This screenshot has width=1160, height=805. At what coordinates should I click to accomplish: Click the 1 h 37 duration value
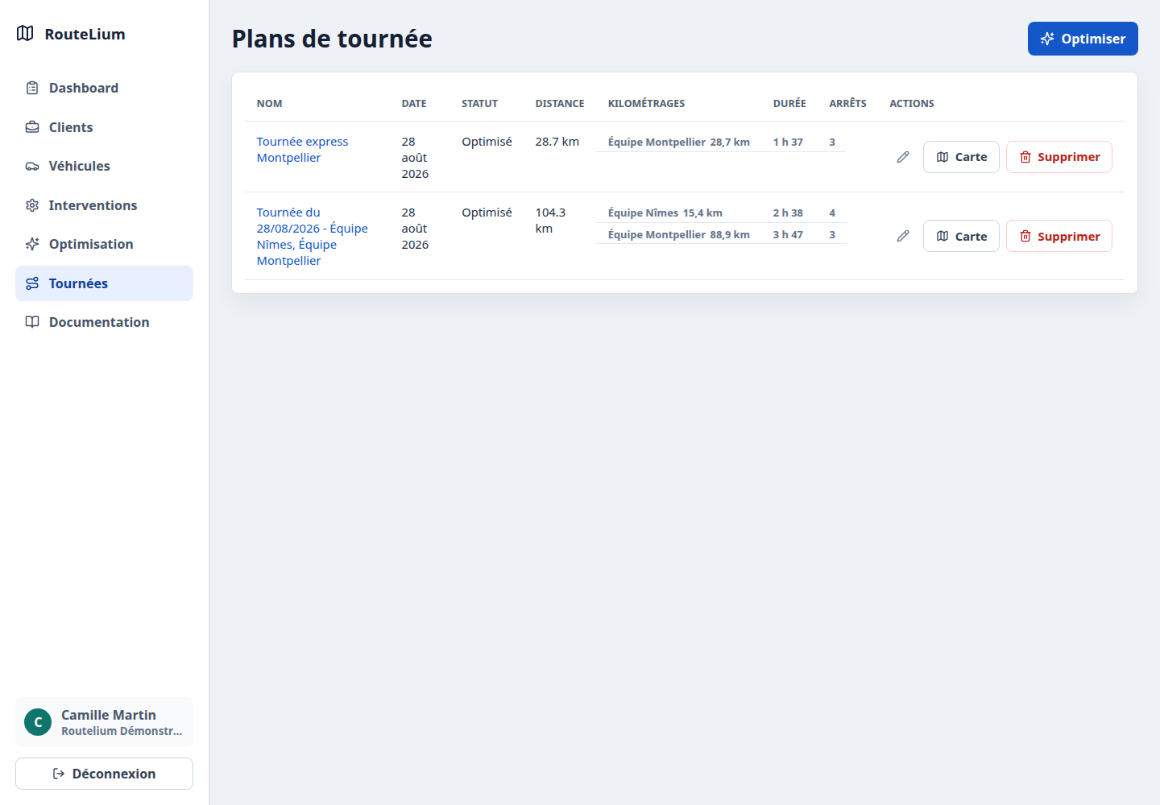click(788, 142)
